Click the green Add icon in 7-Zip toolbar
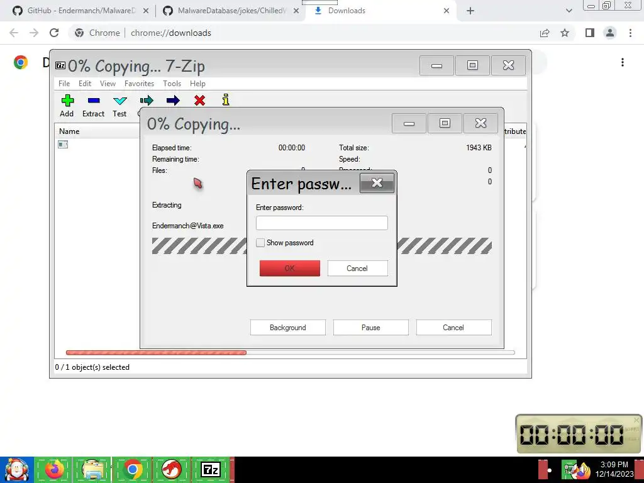The height and width of the screenshot is (483, 644). coord(67,100)
